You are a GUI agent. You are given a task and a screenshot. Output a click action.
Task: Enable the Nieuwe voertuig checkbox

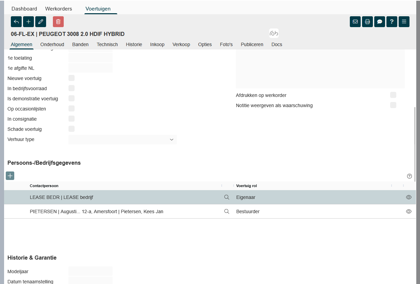pyautogui.click(x=72, y=78)
